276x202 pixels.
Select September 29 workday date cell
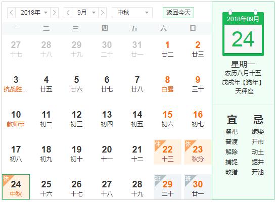click(x=167, y=187)
